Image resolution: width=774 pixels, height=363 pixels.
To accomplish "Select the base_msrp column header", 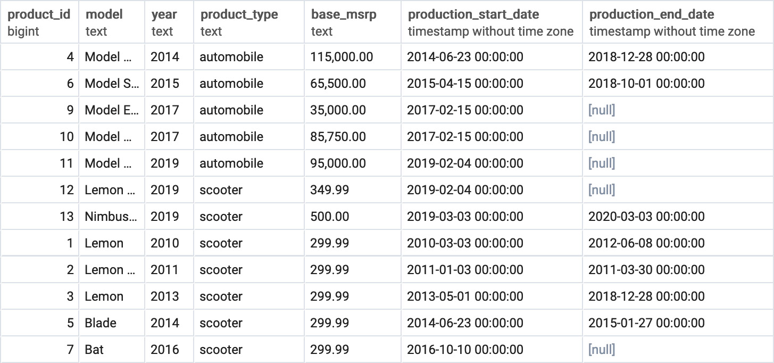I will tap(353, 22).
